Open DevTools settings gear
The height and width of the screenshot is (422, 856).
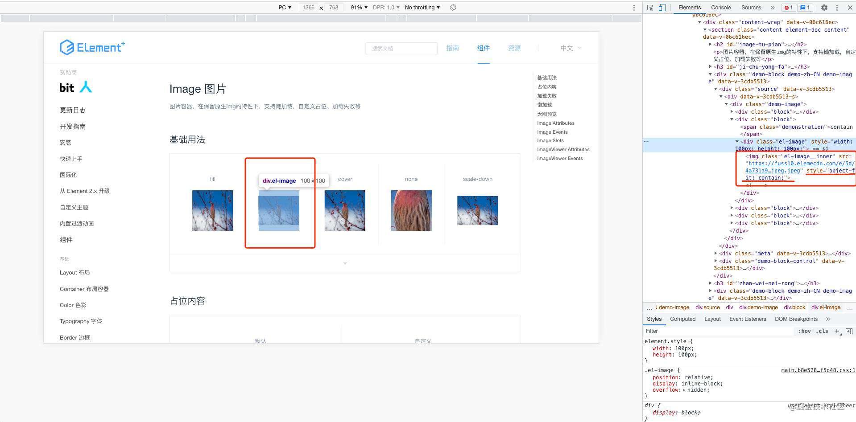[824, 8]
